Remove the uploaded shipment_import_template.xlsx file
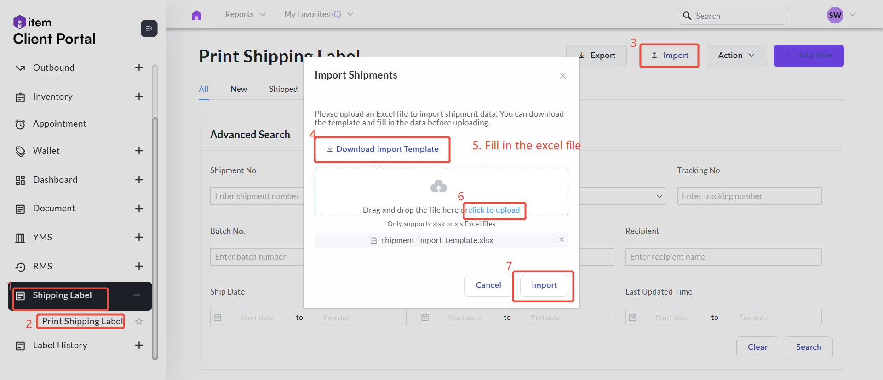The height and width of the screenshot is (380, 883). pyautogui.click(x=562, y=240)
